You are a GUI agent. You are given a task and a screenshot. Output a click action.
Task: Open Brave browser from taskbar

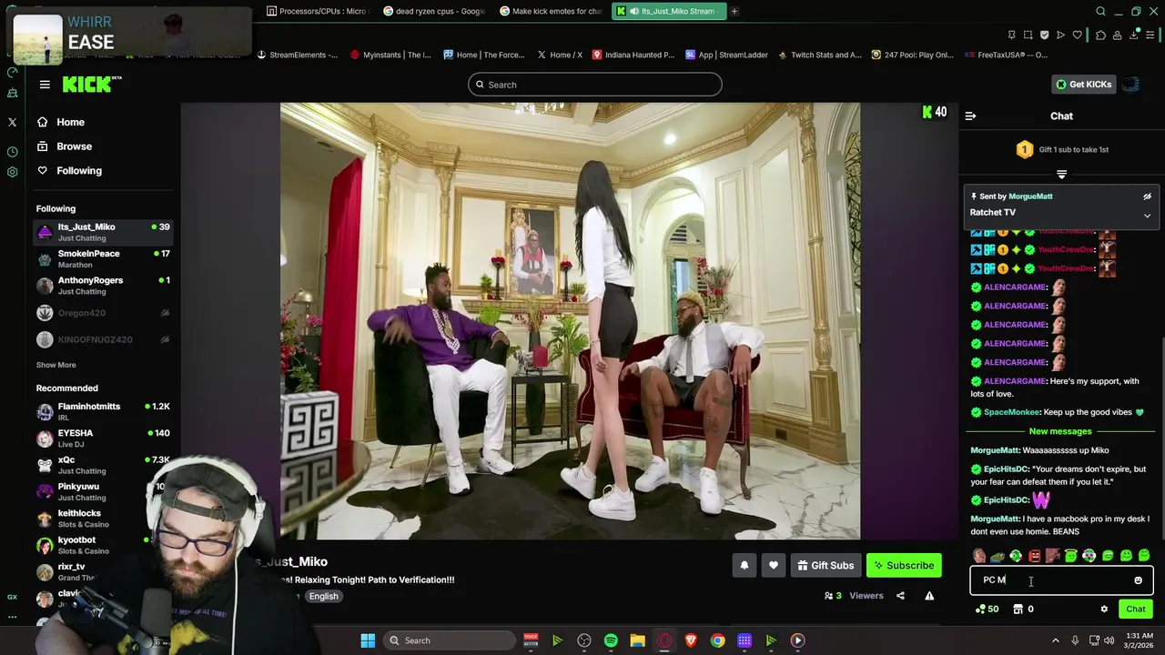coord(691,640)
